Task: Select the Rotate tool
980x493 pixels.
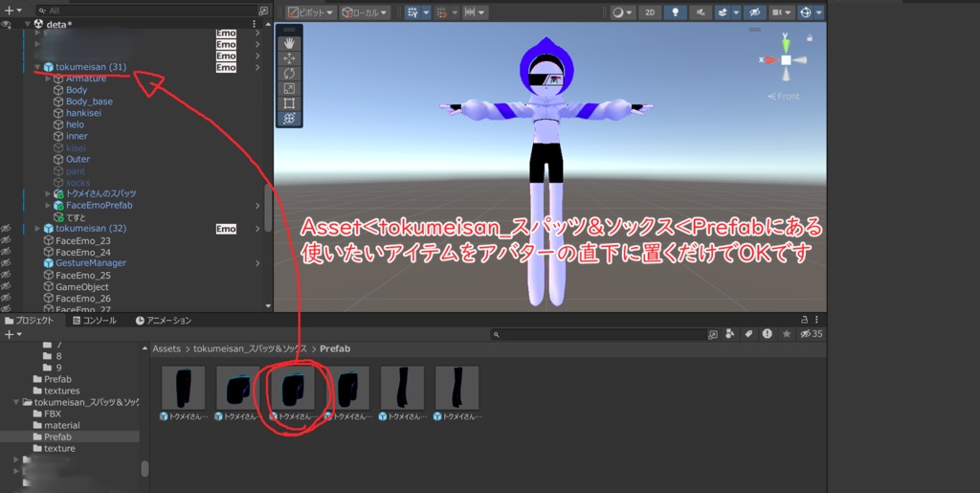Action: click(x=289, y=73)
